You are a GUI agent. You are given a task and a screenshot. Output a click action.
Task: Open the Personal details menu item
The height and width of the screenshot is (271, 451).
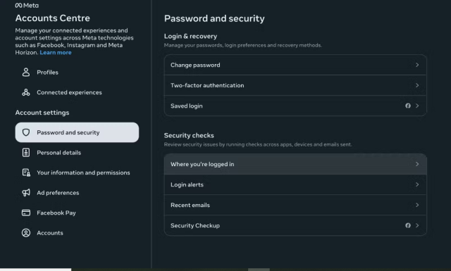77,152
